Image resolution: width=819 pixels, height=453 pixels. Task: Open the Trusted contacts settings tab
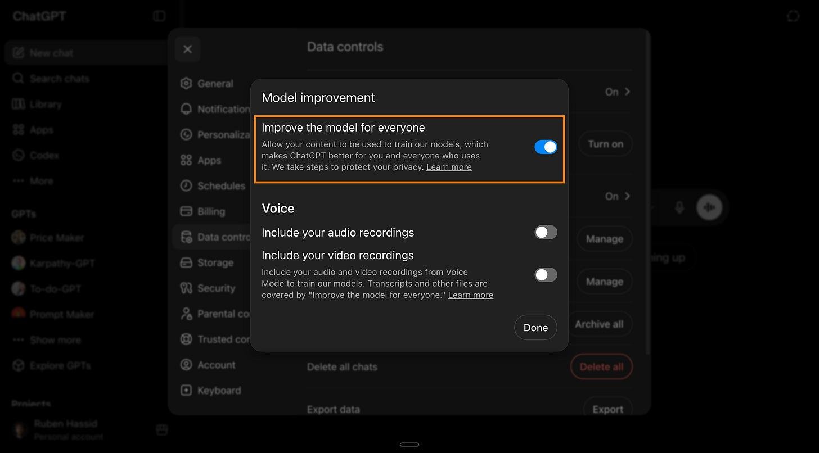pyautogui.click(x=213, y=339)
